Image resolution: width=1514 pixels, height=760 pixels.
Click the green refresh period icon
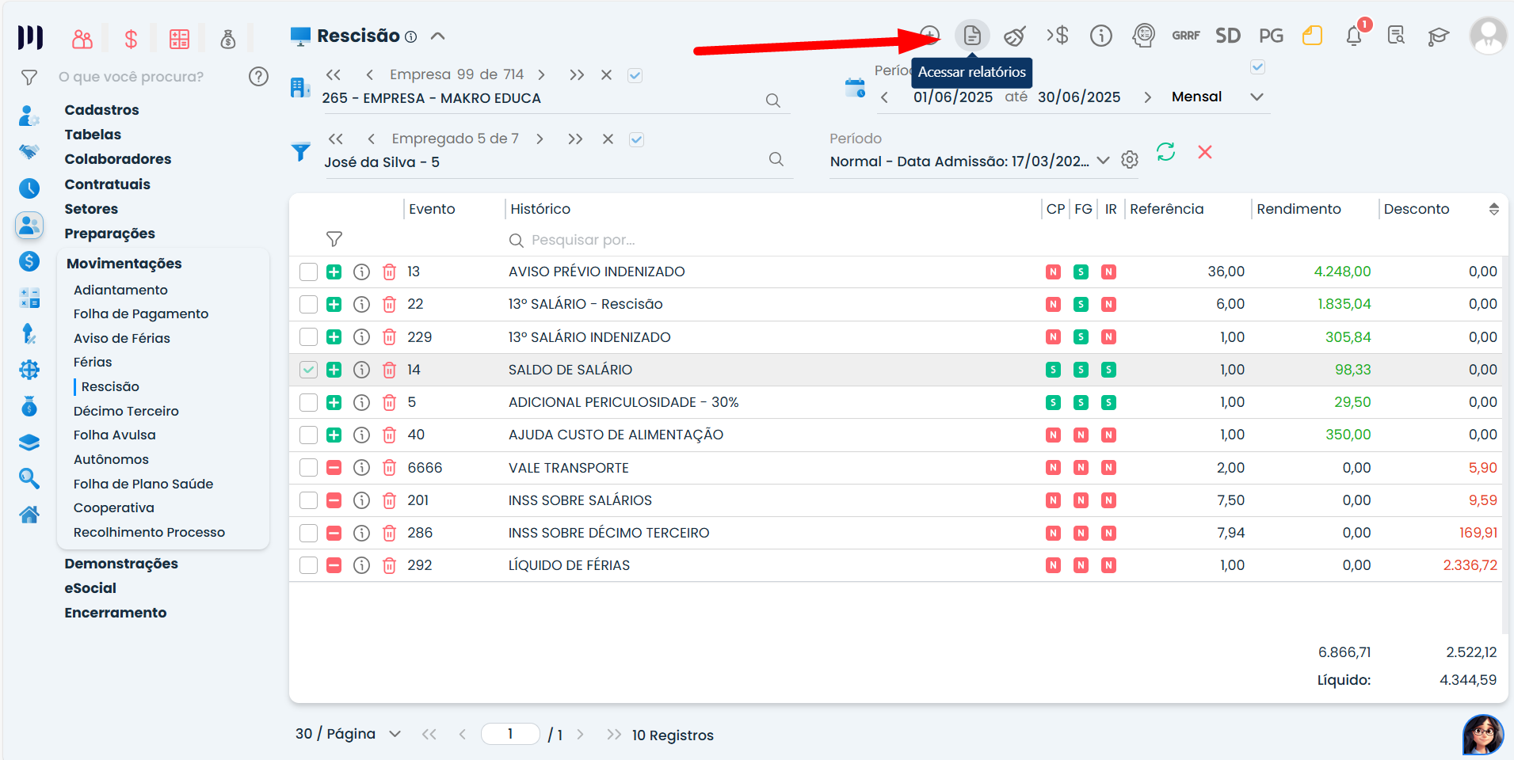click(x=1165, y=152)
